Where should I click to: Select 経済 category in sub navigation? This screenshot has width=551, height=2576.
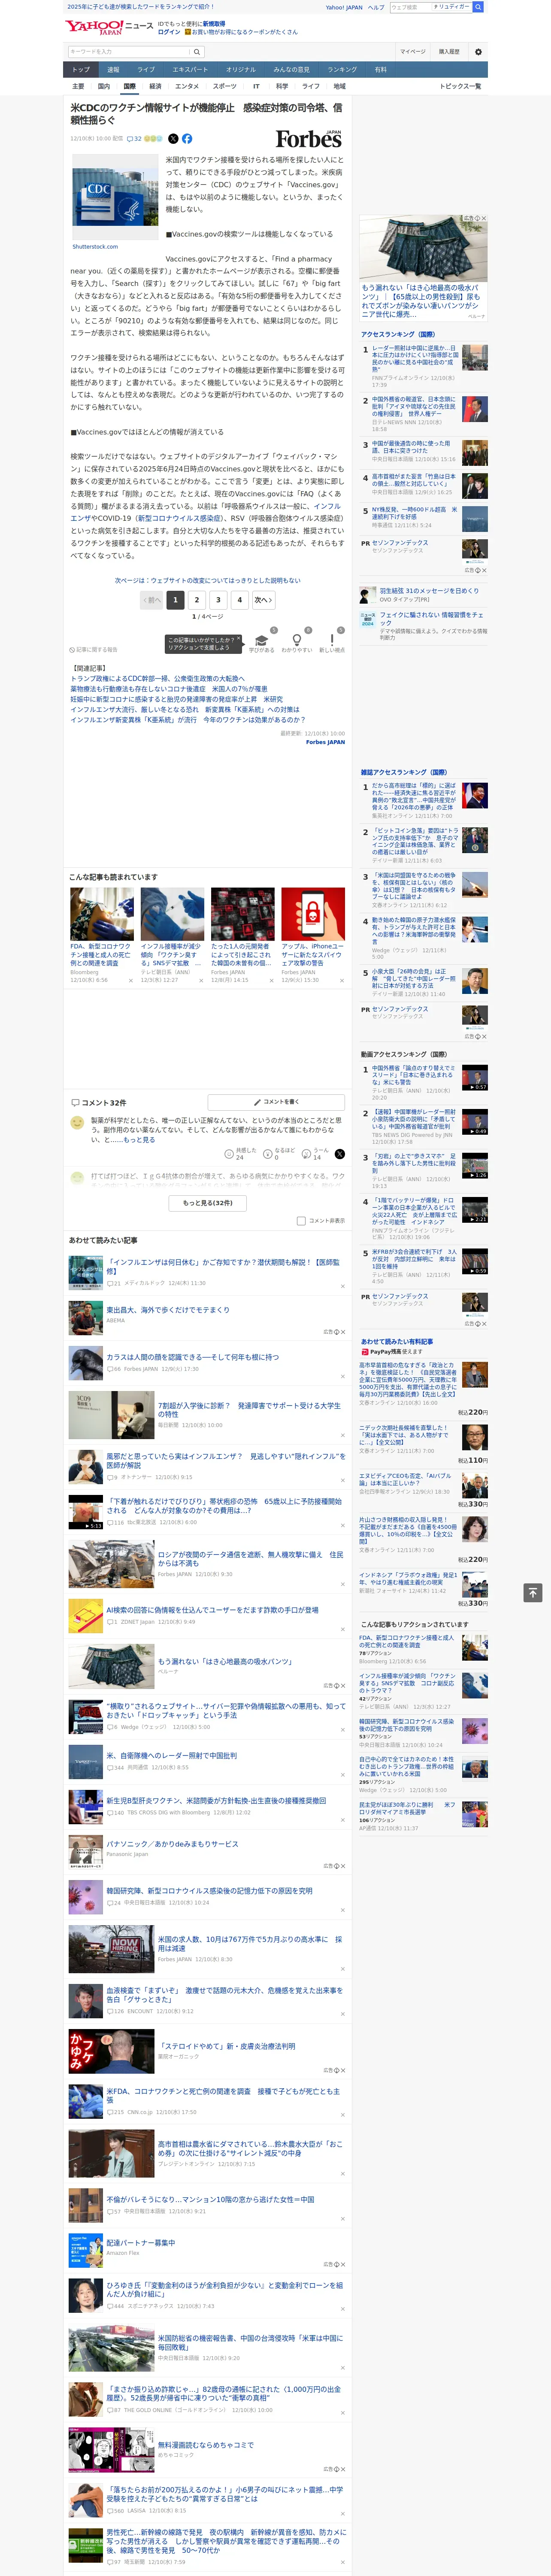pos(155,86)
